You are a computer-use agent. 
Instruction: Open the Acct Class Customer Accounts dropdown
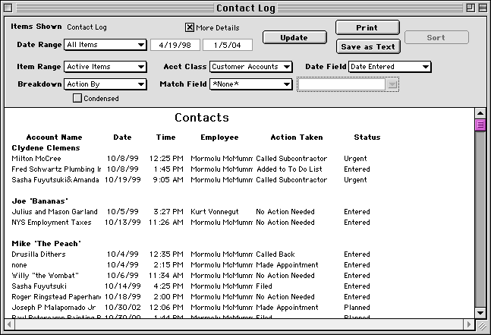[x=250, y=67]
